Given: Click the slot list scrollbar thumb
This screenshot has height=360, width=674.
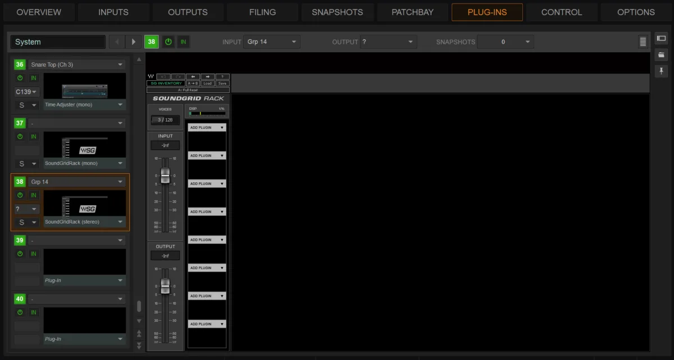Looking at the screenshot, I should pyautogui.click(x=139, y=306).
